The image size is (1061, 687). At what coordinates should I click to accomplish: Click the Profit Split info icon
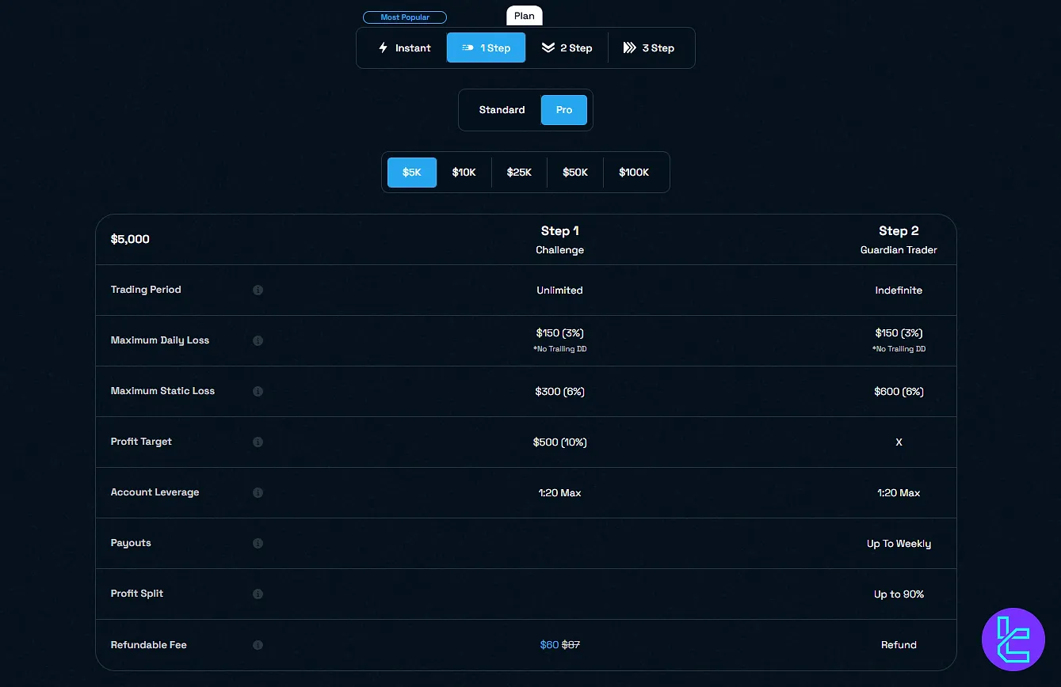[x=258, y=594]
